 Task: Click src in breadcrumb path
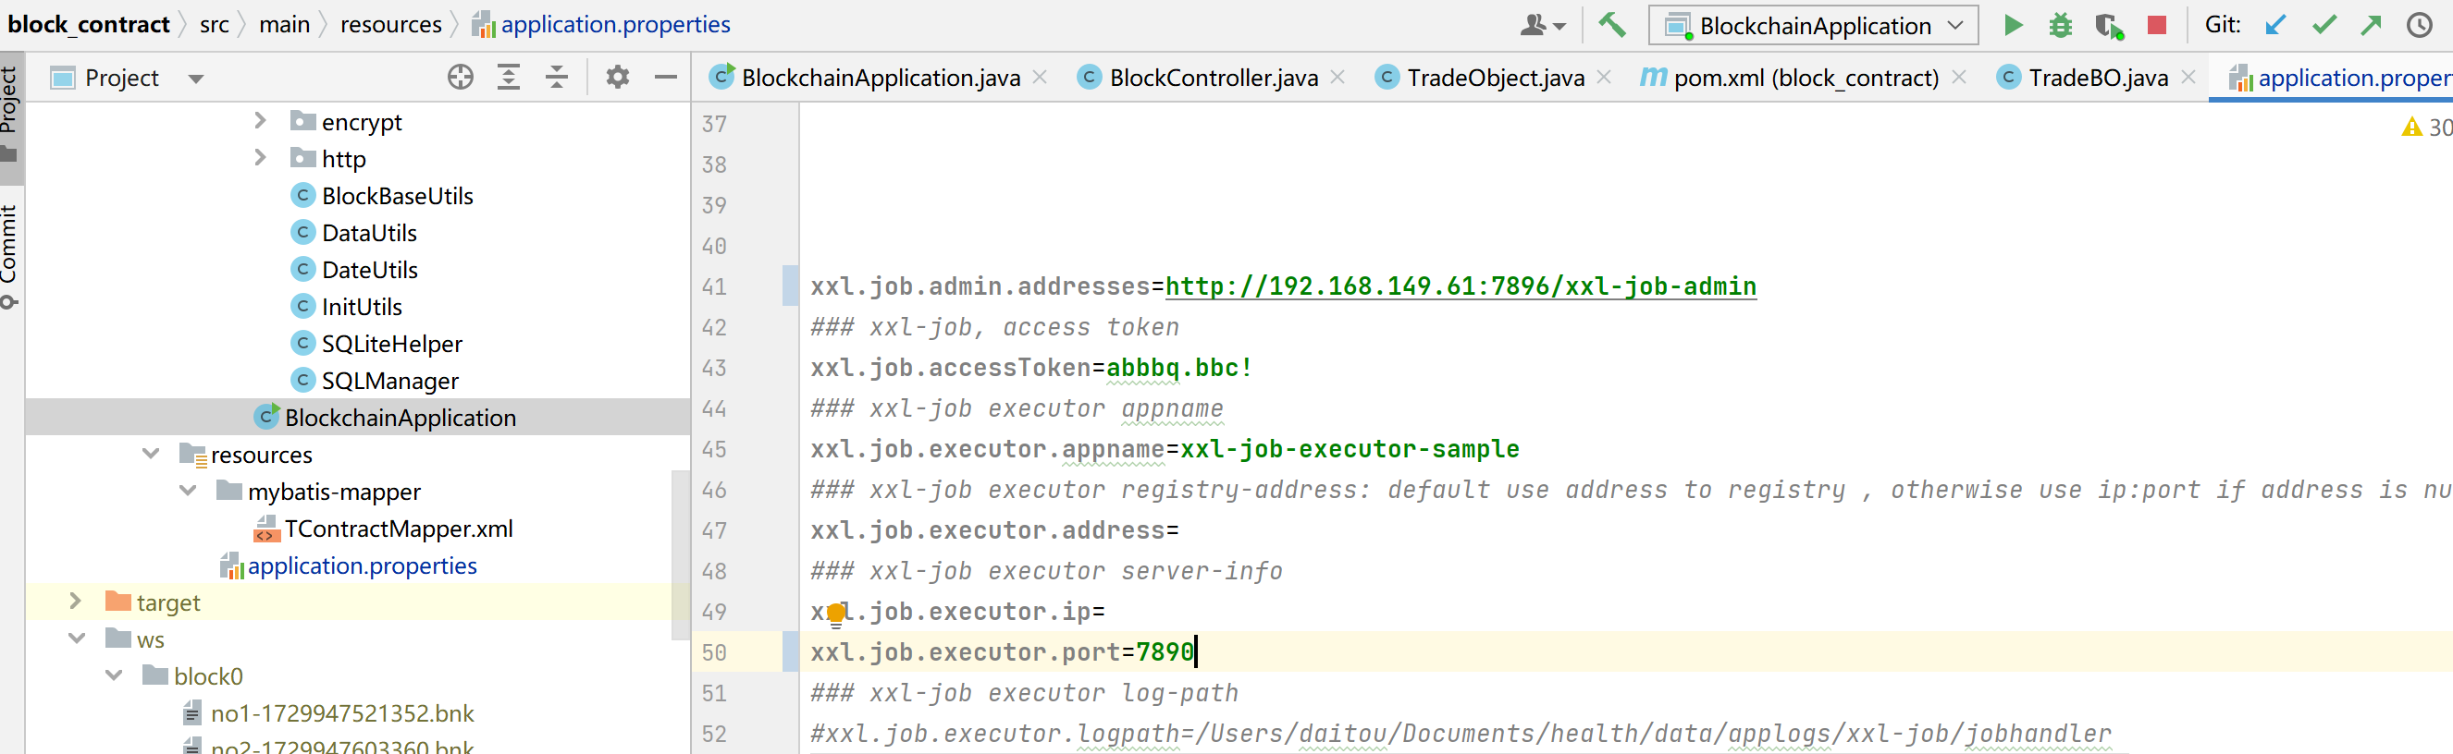[215, 25]
